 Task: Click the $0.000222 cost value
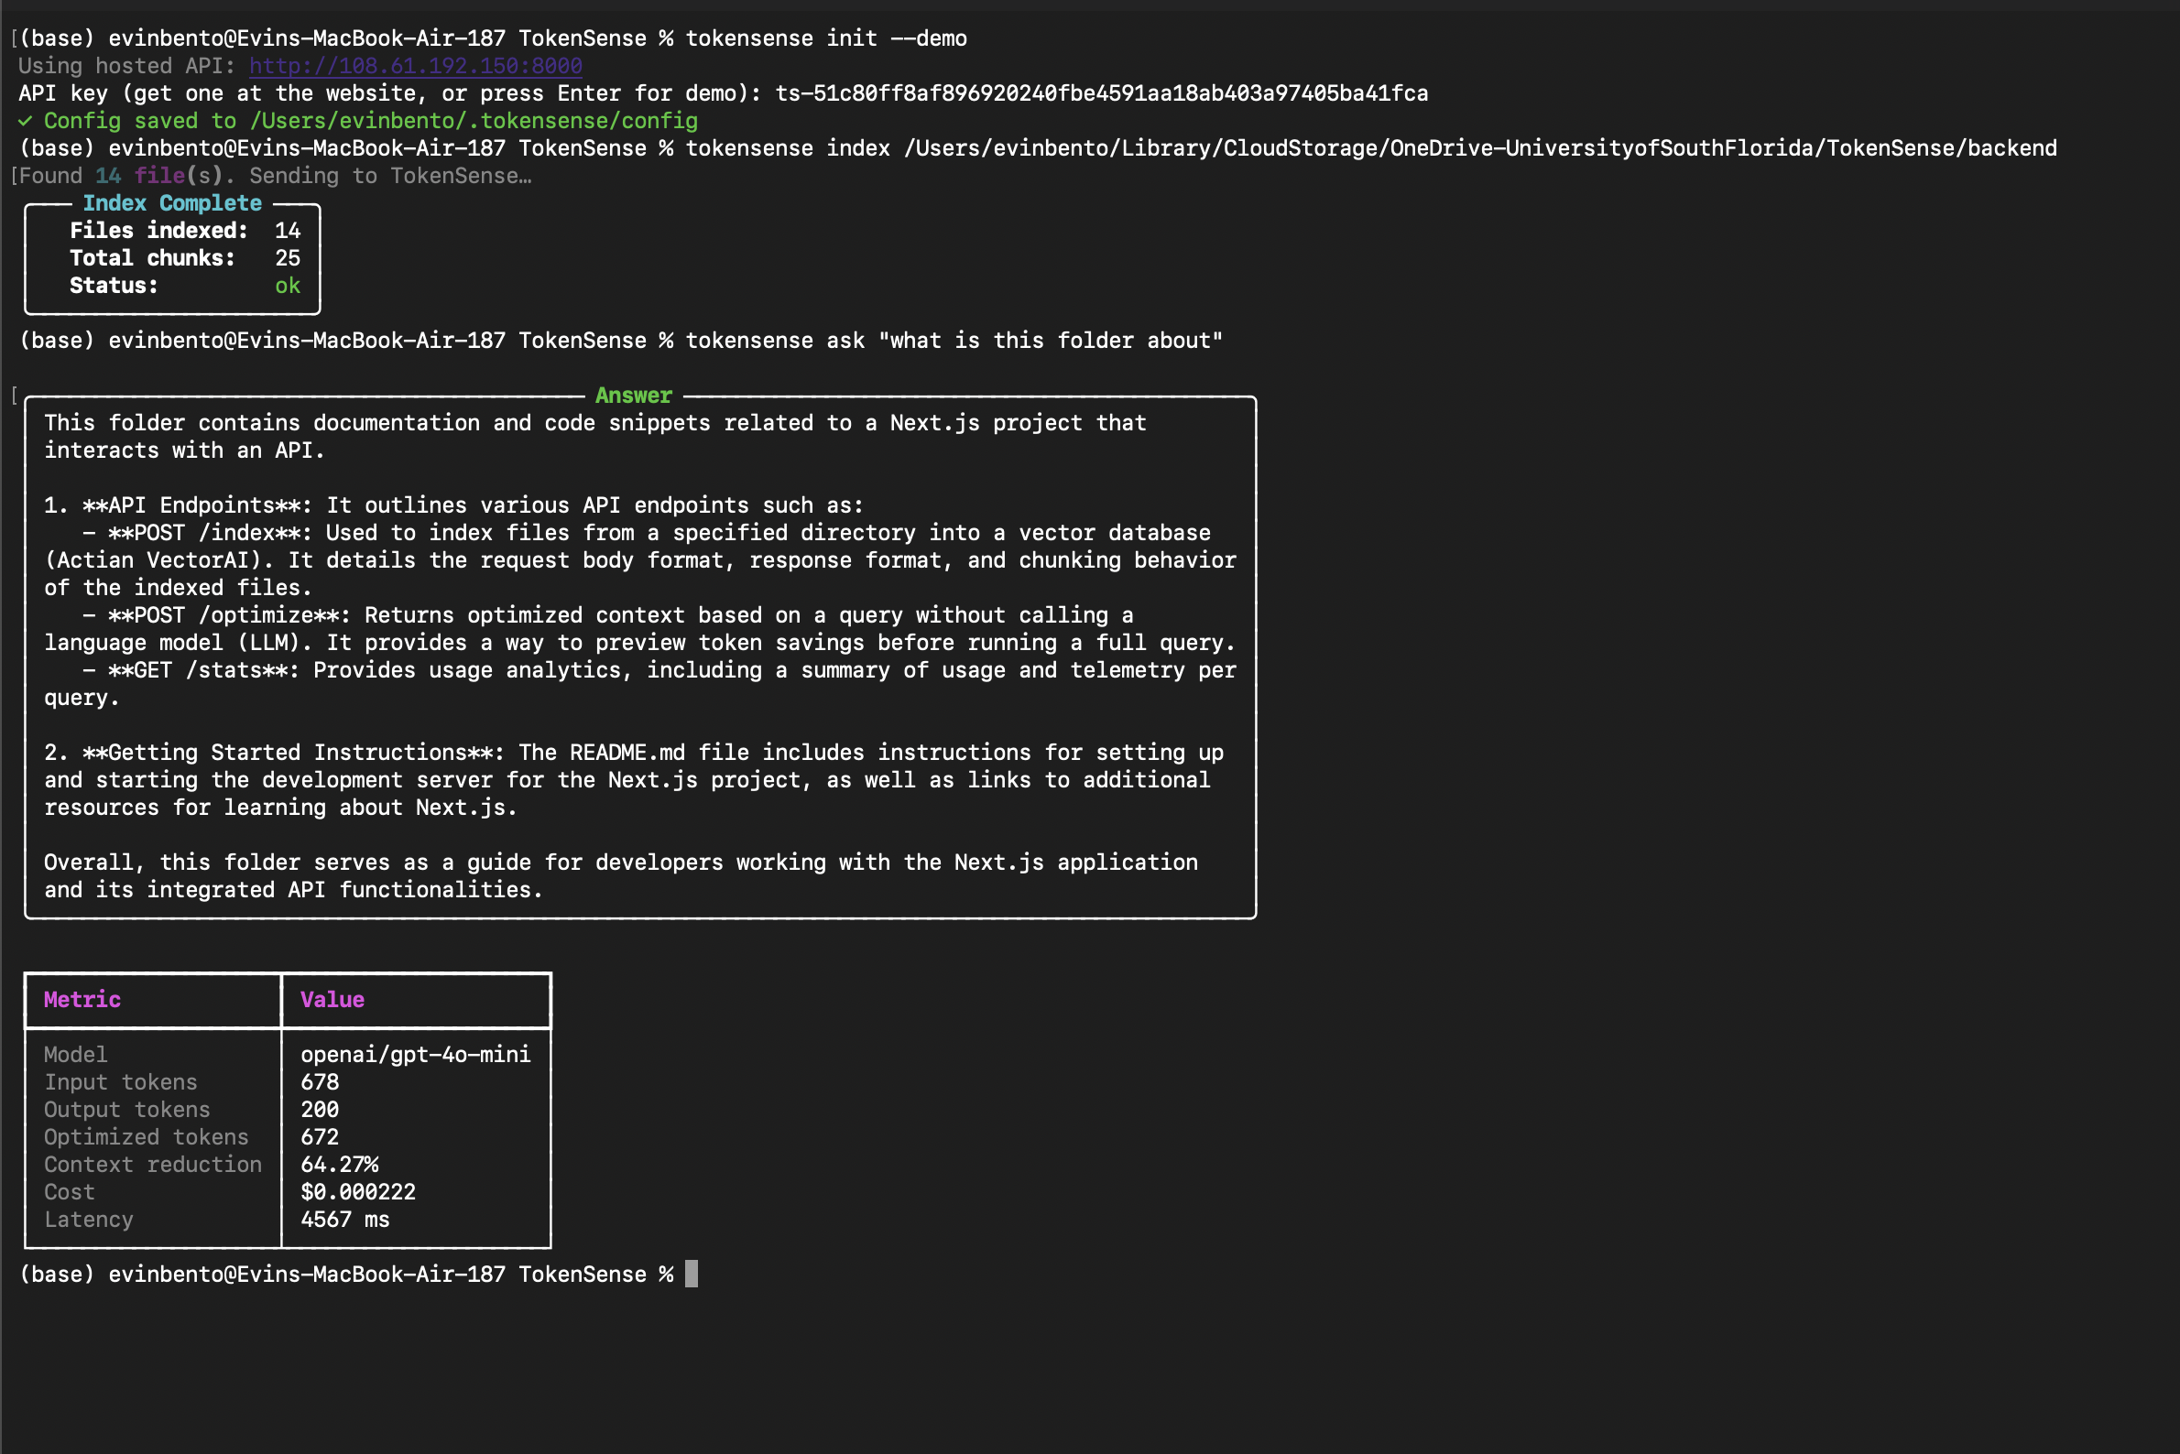358,1191
